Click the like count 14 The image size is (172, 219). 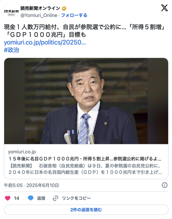click(x=17, y=198)
